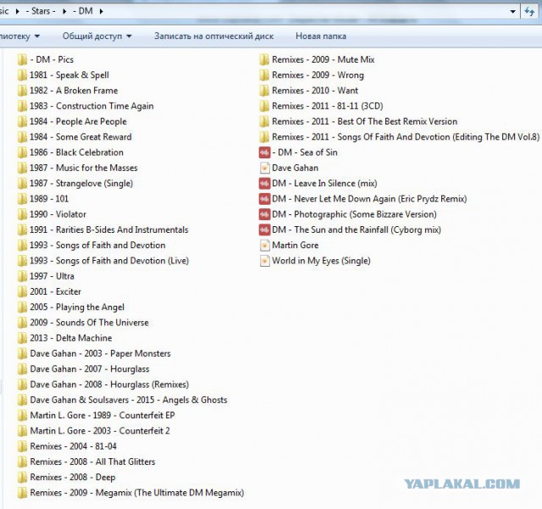Screen dimensions: 542x509
Task: Select '1987 - Strangelove (Single)' folder name
Action: (81, 184)
